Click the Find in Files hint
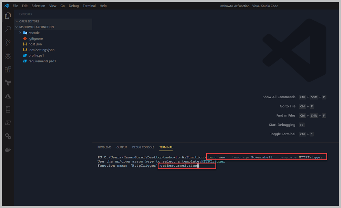 [286, 115]
